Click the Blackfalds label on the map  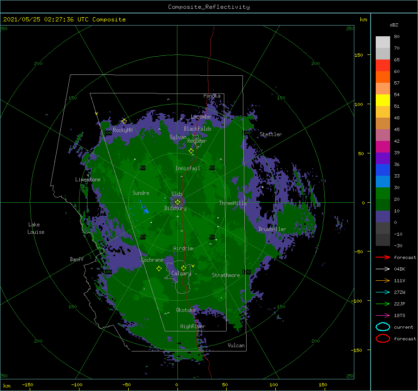tap(197, 129)
